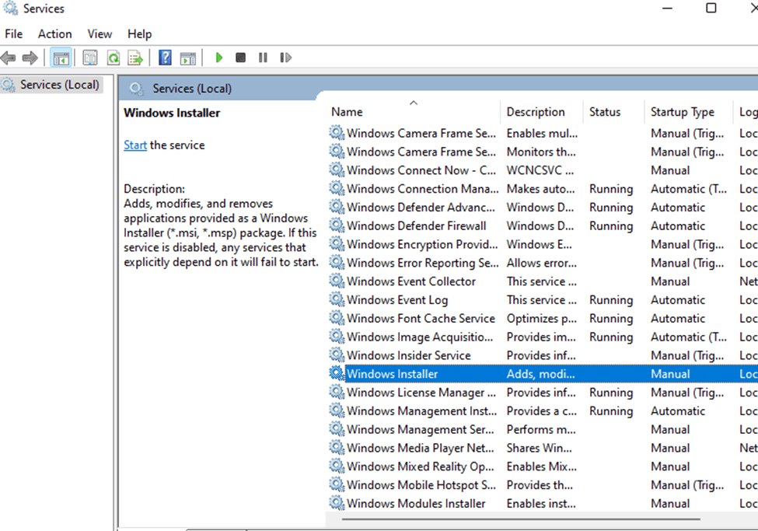The height and width of the screenshot is (531, 758).
Task: Open the Action menu
Action: point(54,33)
